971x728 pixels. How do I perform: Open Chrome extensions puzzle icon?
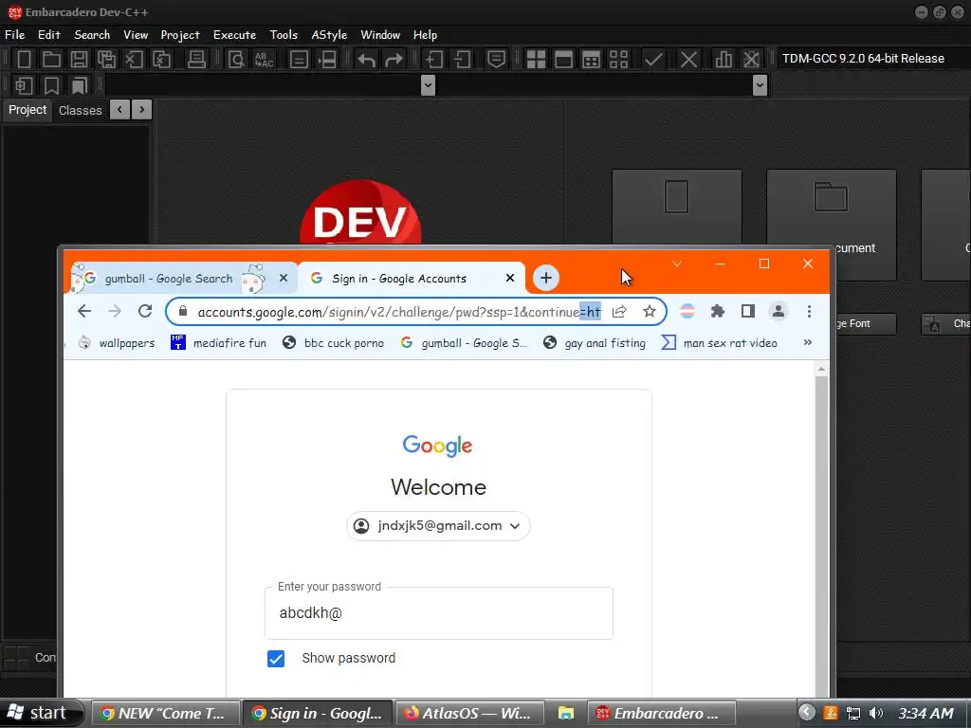(x=717, y=311)
